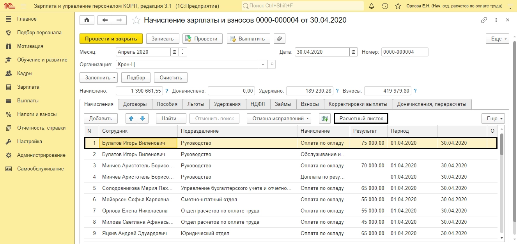Open the Удержания tab
The image size is (517, 244).
pos(227,104)
